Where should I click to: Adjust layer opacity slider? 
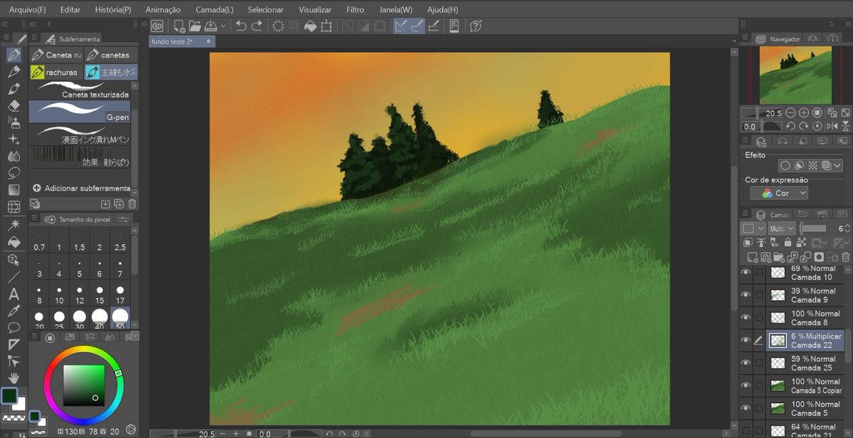coord(813,228)
